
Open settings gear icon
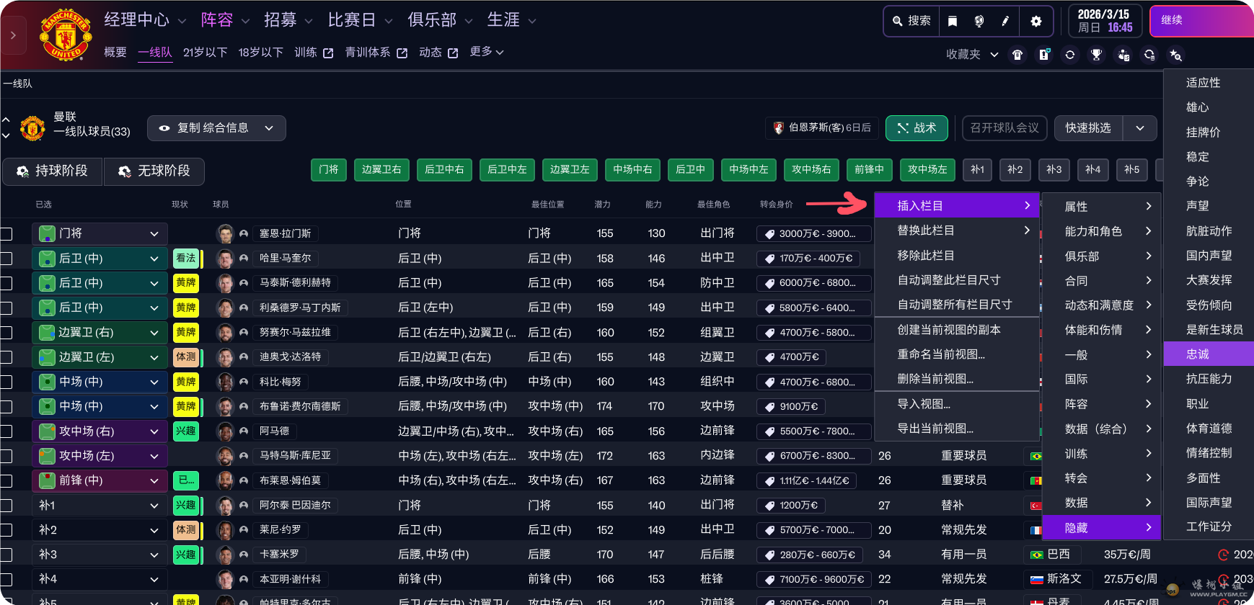tap(1036, 22)
